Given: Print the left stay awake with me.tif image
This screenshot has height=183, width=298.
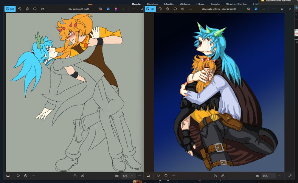Looking at the screenshot, I should pyautogui.click(x=35, y=9).
